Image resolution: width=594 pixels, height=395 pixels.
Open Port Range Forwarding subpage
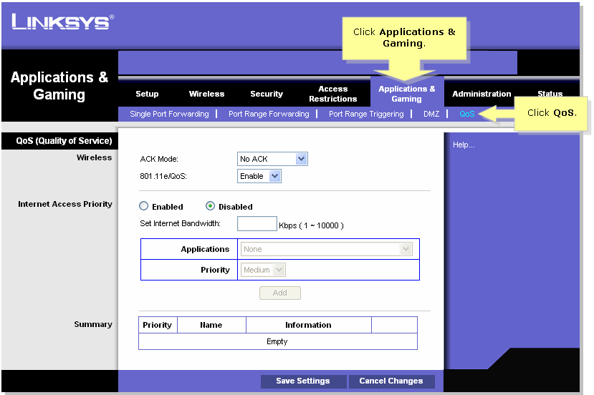(x=269, y=114)
